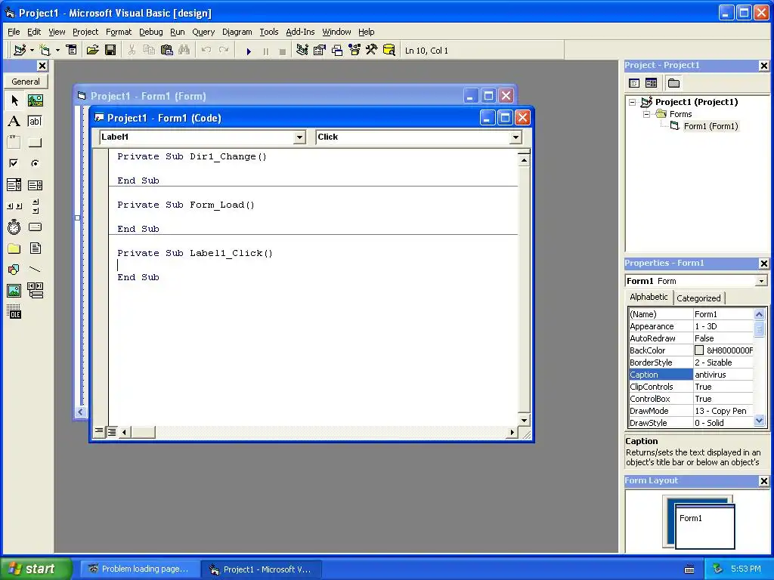Switch to Problem loading page taskbar item
774x580 pixels.
(140, 569)
